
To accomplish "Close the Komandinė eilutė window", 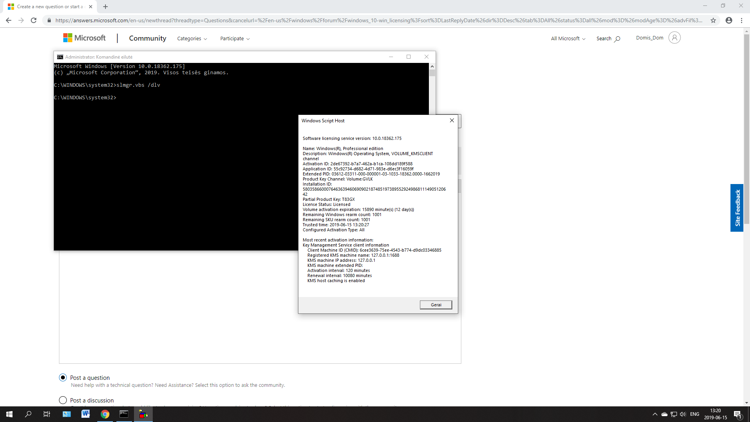I will (427, 57).
